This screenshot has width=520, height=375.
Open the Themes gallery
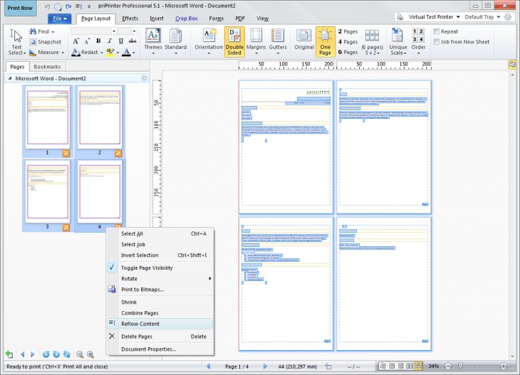(x=153, y=42)
